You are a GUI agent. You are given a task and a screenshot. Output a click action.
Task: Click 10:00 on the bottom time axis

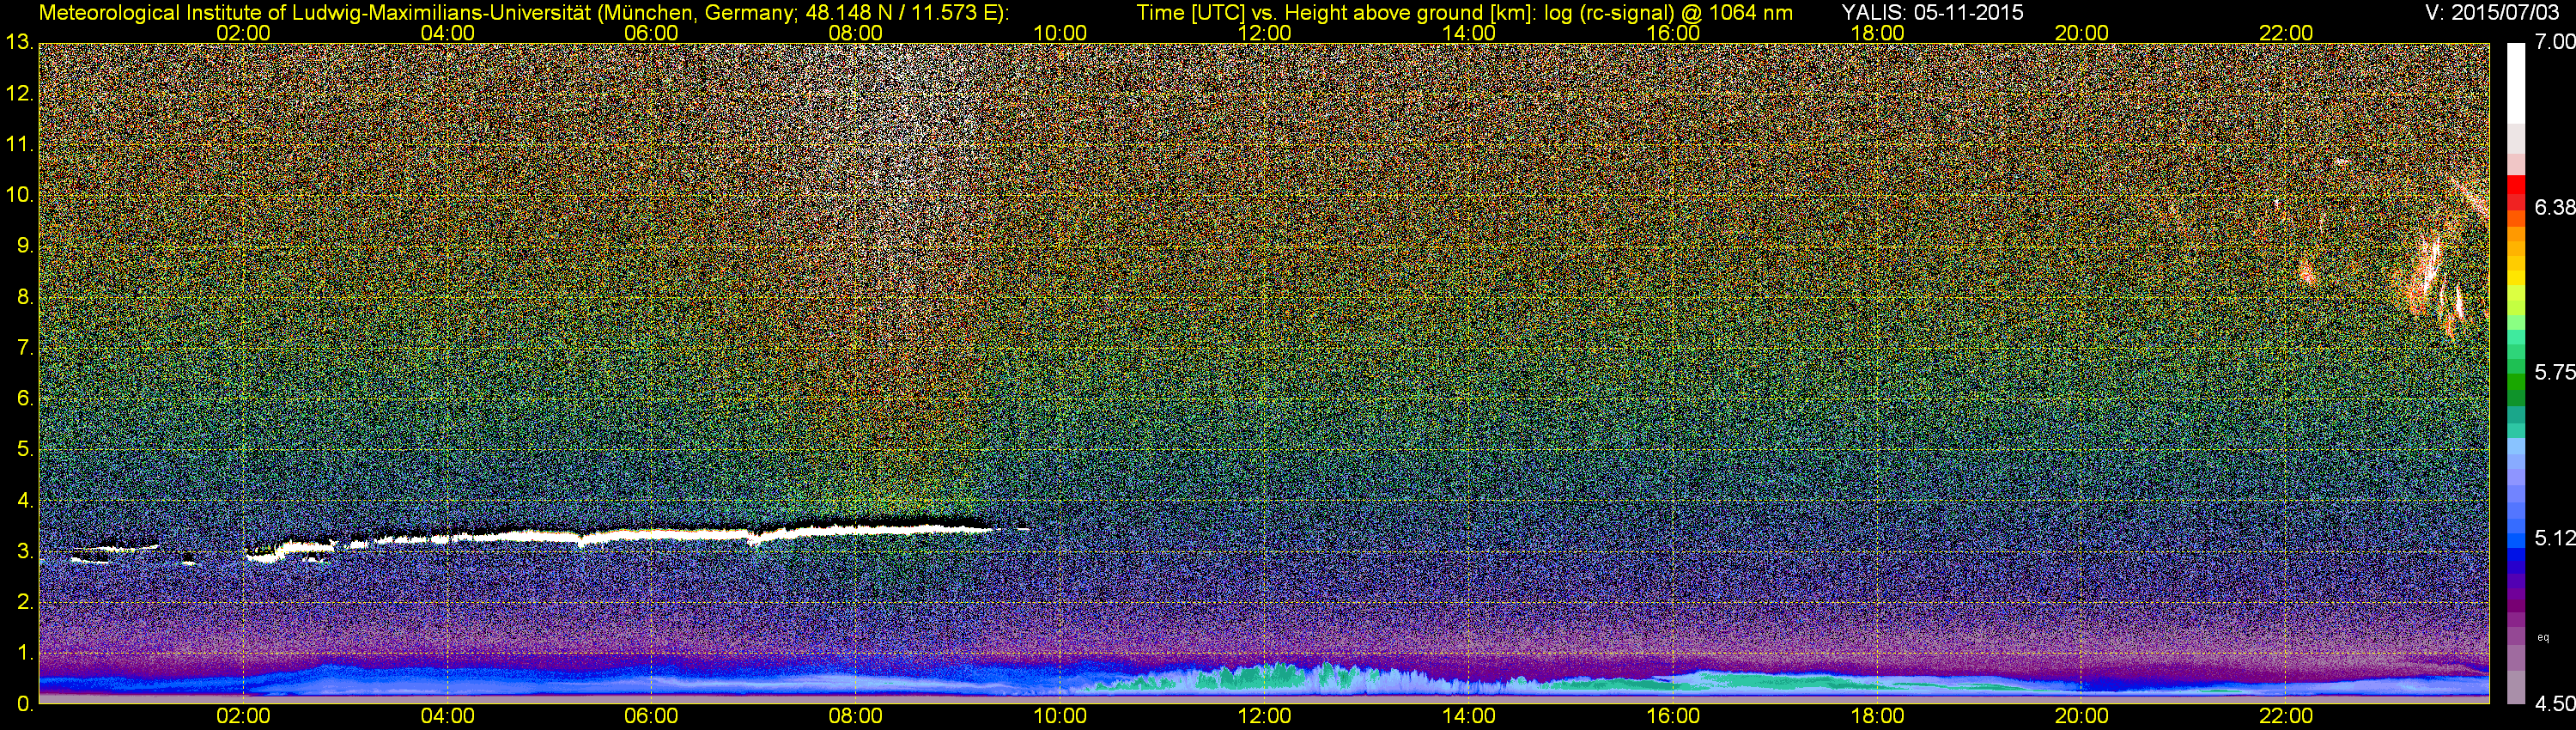1060,717
